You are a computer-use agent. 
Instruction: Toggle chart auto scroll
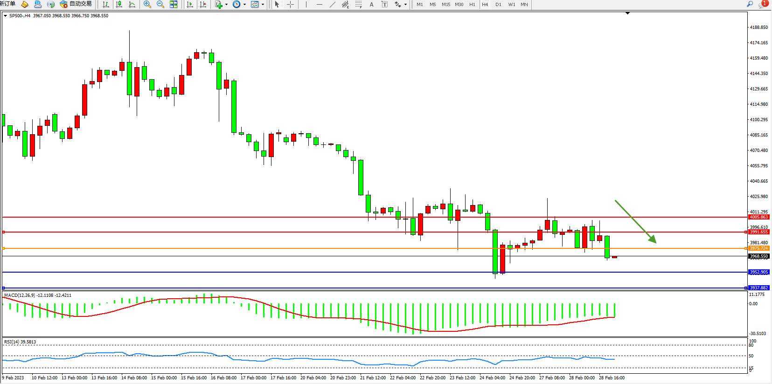[x=190, y=4]
